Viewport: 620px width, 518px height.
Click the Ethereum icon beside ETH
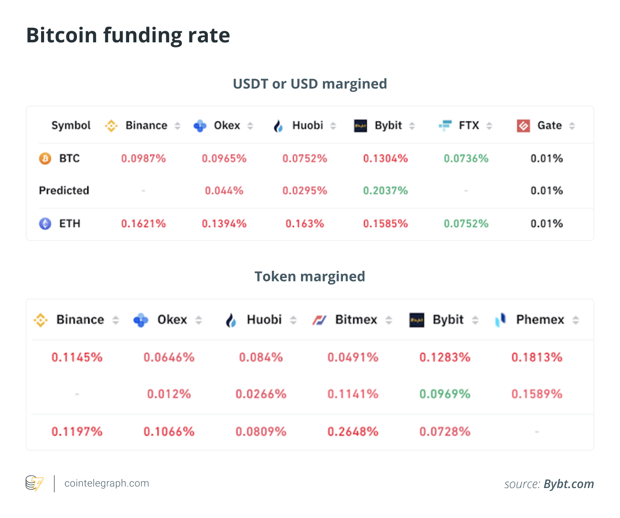[45, 224]
